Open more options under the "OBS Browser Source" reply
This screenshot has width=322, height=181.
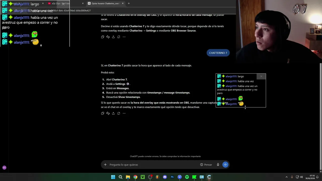[x=124, y=37]
